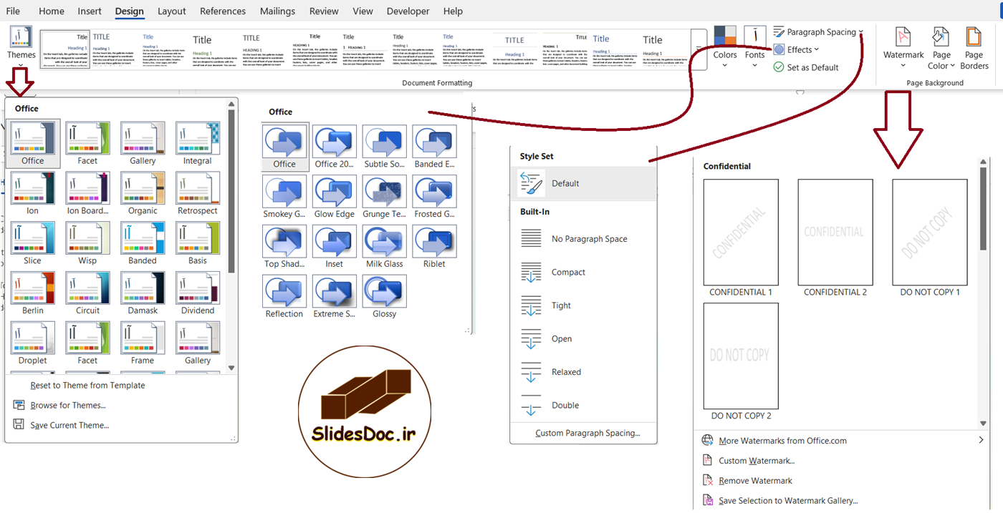Select the Milk Glass effect

tap(385, 248)
